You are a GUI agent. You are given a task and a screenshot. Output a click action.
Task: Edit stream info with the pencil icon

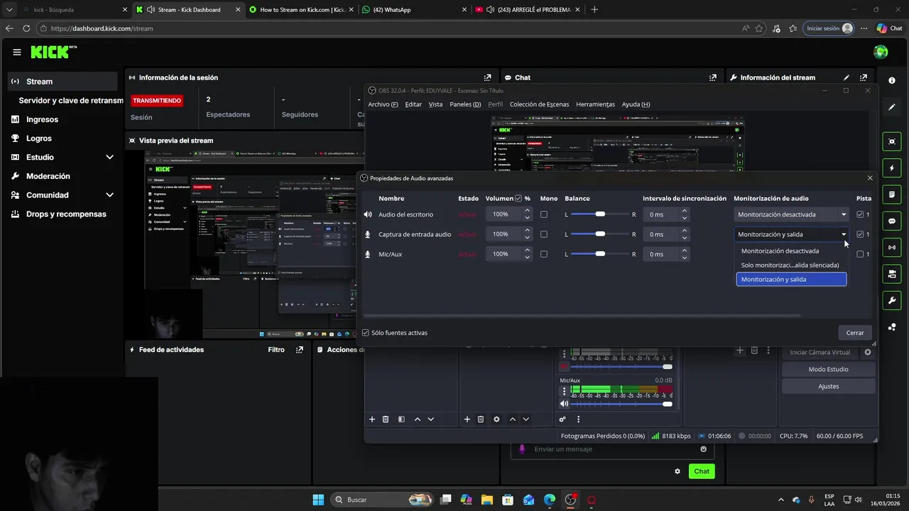point(846,77)
